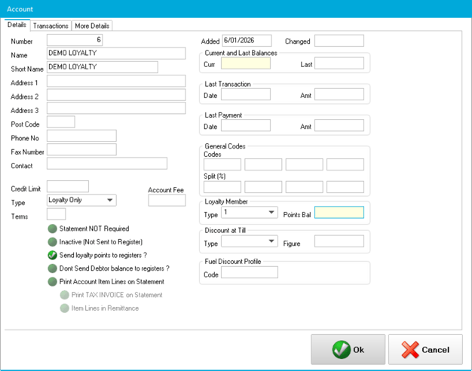472x371 pixels.
Task: Click the Ok button
Action: tap(348, 350)
